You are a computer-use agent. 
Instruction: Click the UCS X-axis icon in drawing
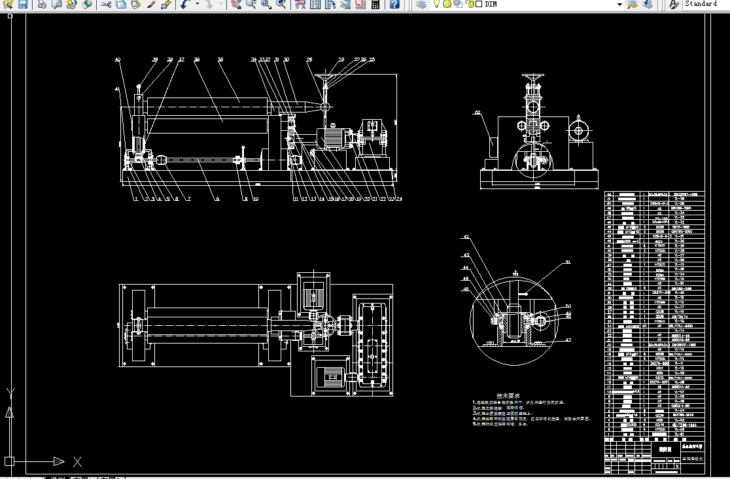(77, 462)
